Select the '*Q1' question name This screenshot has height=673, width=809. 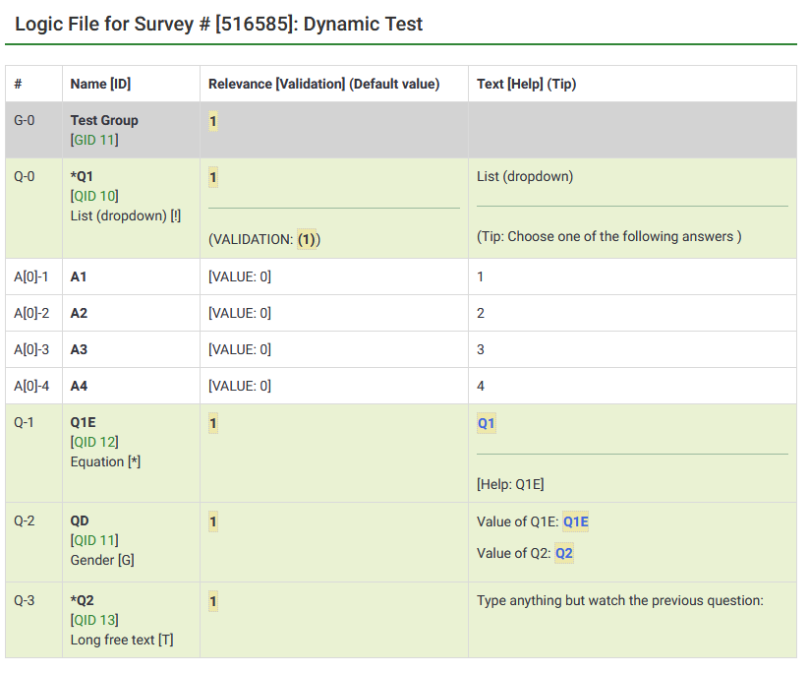82,177
